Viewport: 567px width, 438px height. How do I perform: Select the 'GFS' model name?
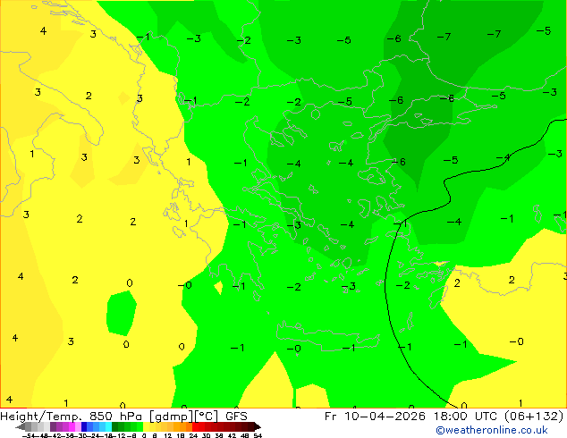(x=236, y=417)
